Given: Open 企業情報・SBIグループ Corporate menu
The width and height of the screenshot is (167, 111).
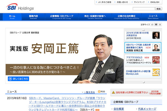Looking at the screenshot, I should coord(62,17).
